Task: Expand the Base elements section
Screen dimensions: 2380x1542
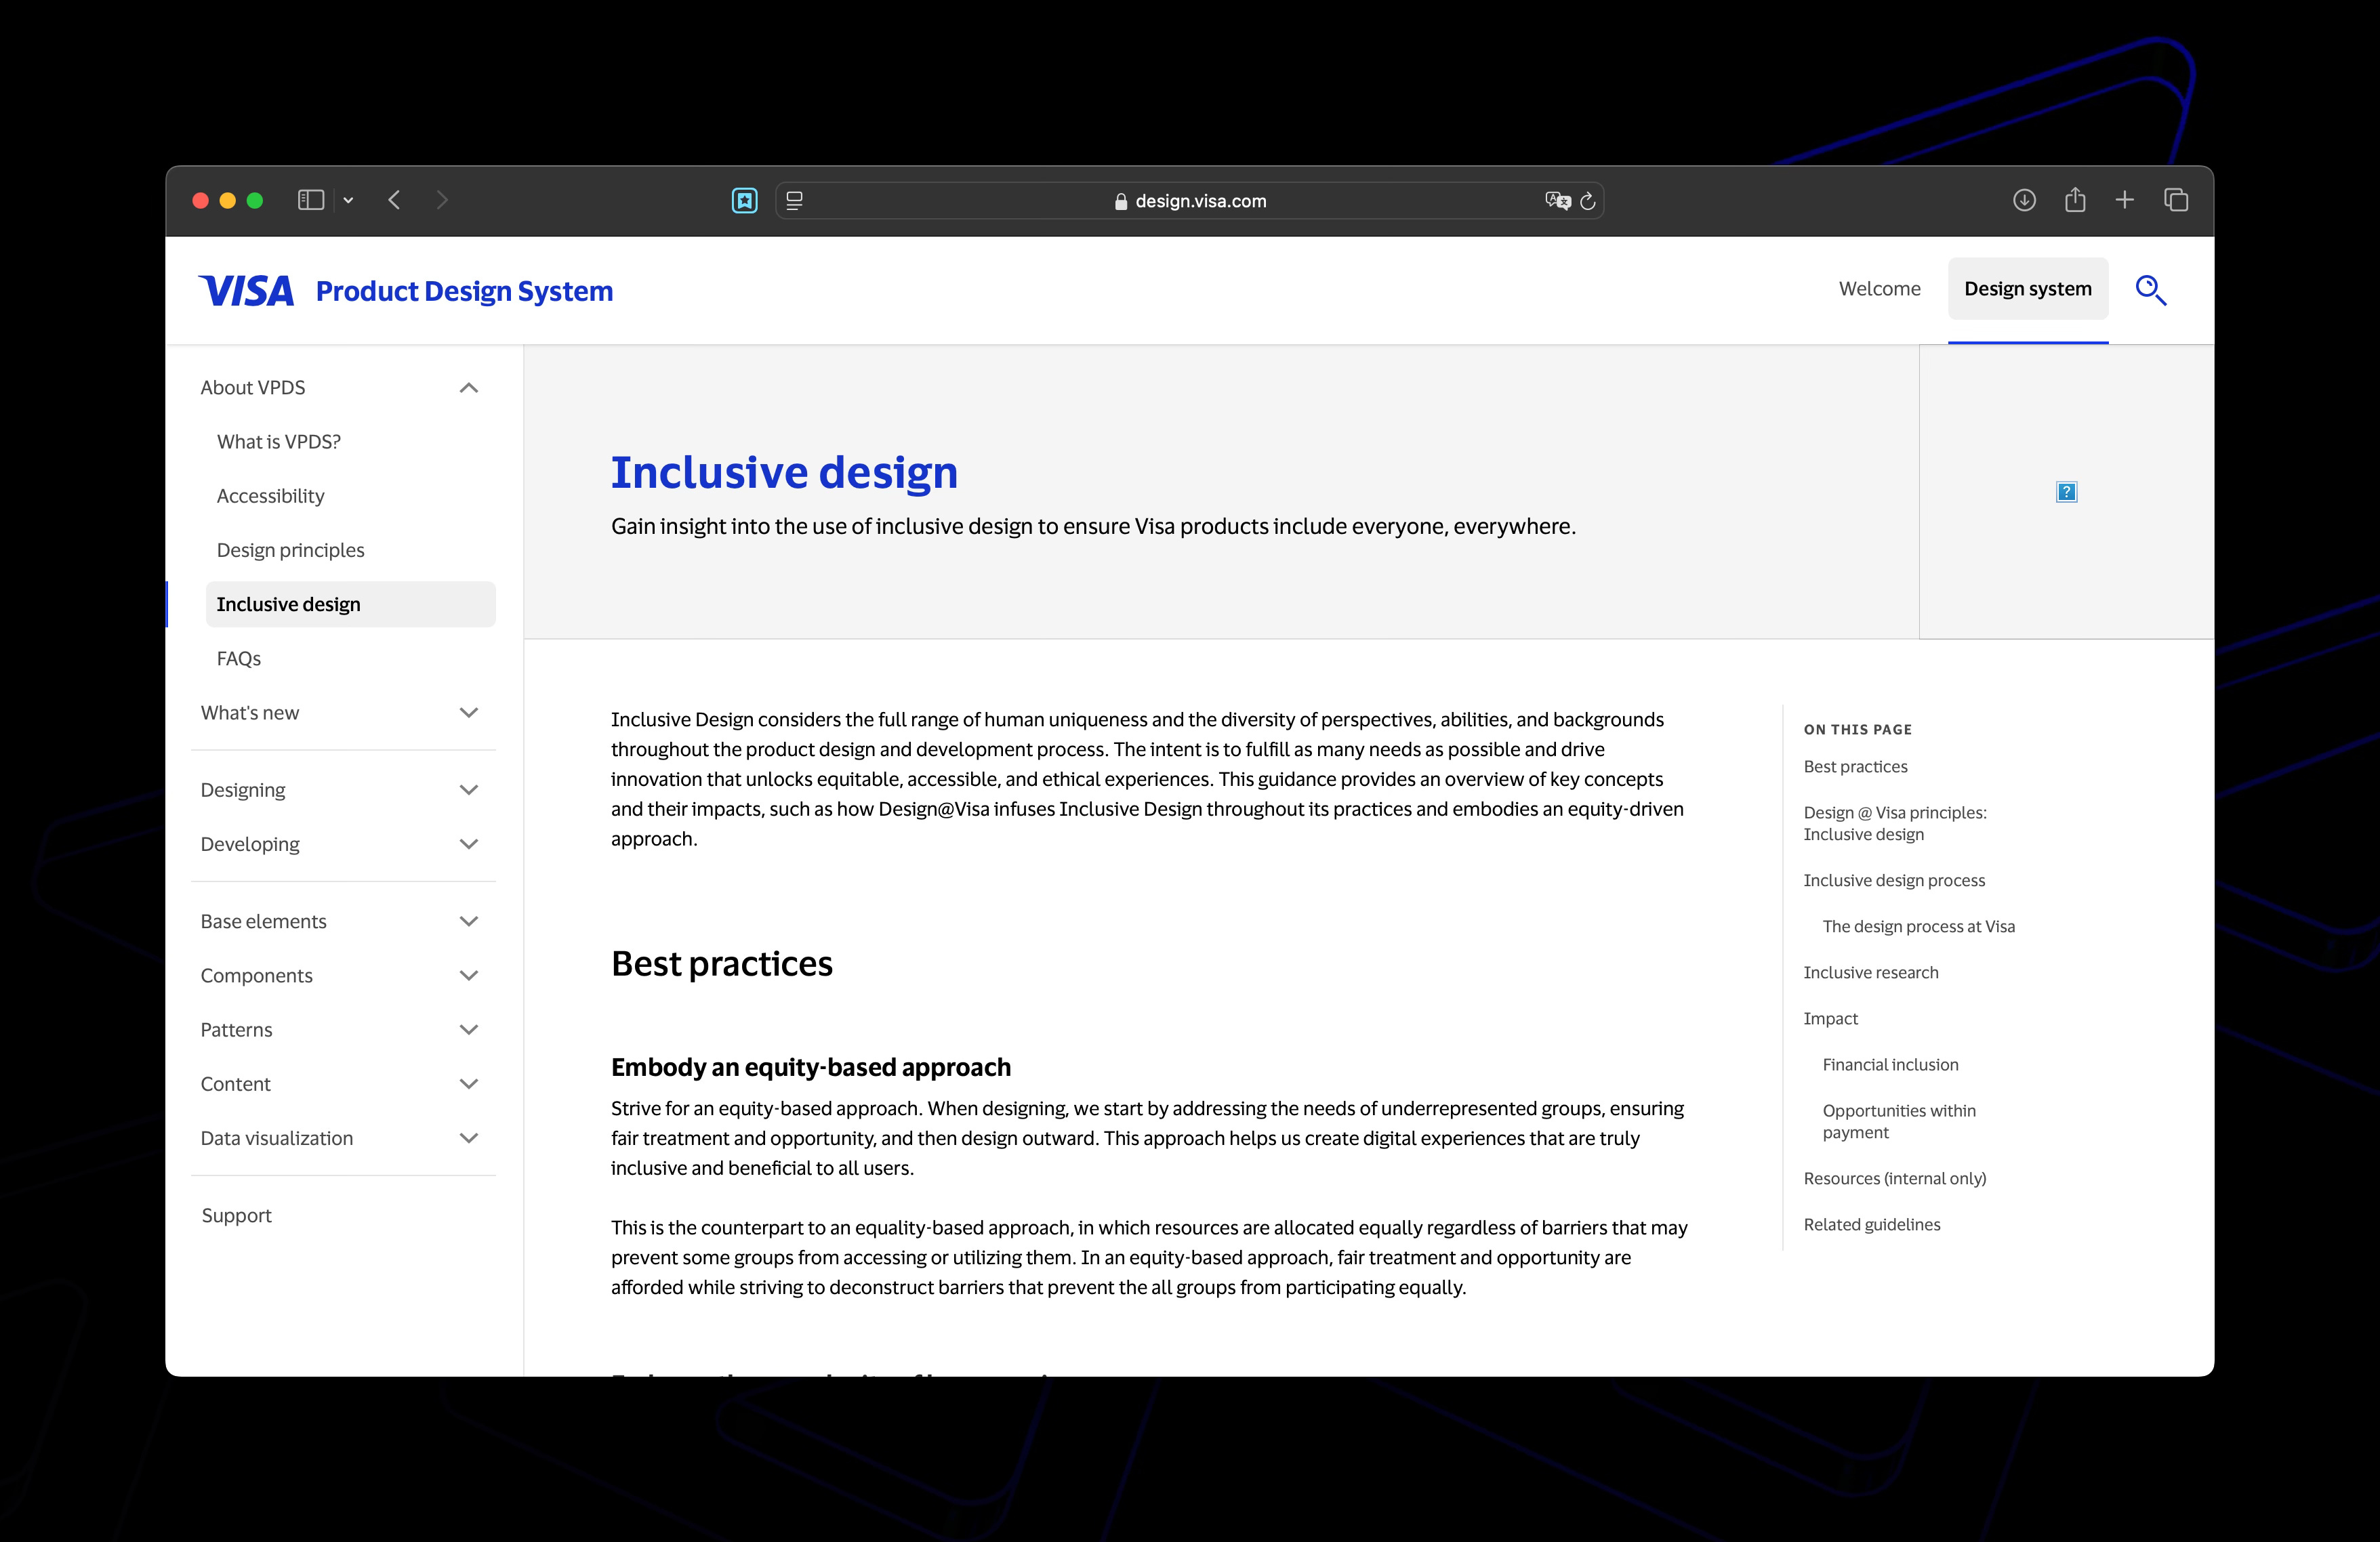Action: pyautogui.click(x=339, y=921)
